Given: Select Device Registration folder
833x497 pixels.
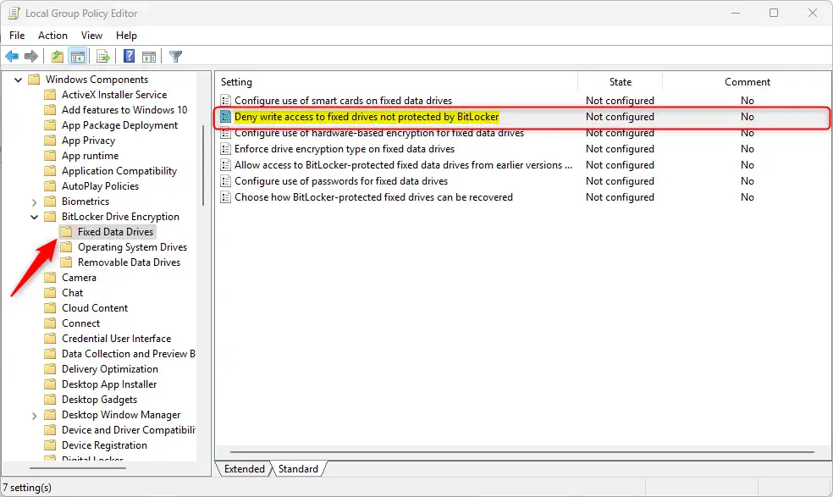Looking at the screenshot, I should coord(104,445).
